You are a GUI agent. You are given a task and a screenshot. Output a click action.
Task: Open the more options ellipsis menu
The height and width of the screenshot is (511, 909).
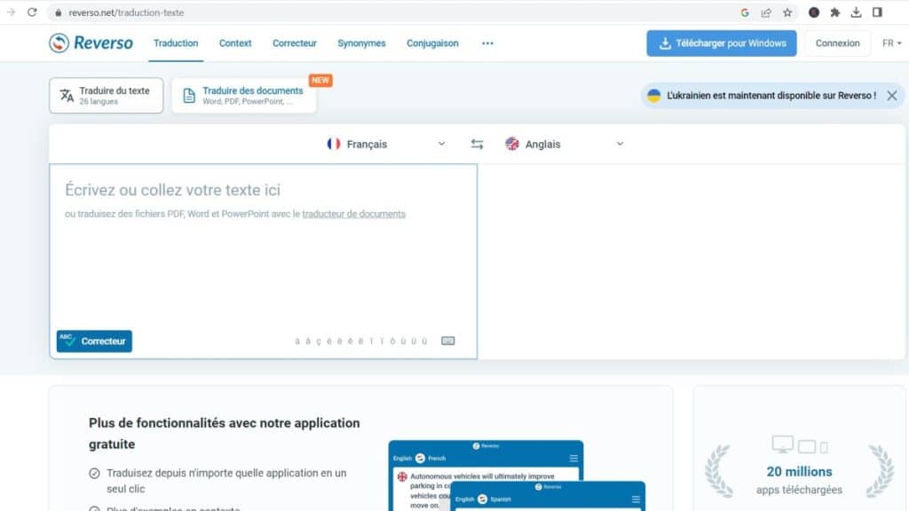click(x=487, y=43)
